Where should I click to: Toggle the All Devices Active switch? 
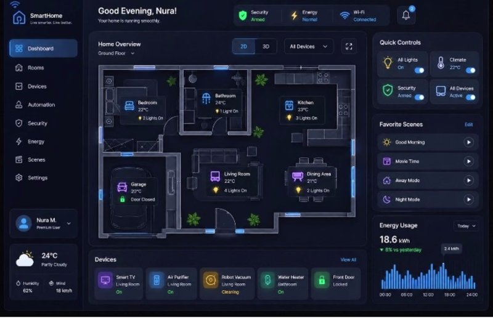471,97
